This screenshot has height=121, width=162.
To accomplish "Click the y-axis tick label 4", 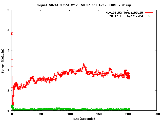I will [8, 30].
